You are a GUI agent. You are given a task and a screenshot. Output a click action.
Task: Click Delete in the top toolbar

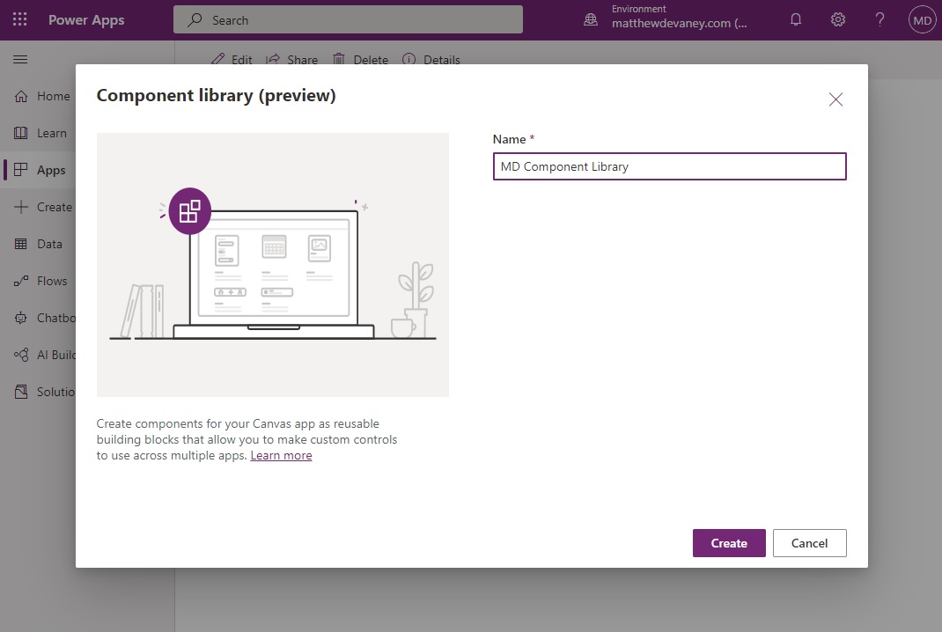point(361,59)
